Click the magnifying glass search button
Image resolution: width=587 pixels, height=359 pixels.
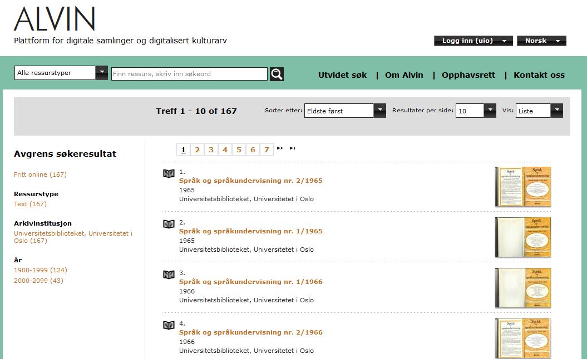277,74
